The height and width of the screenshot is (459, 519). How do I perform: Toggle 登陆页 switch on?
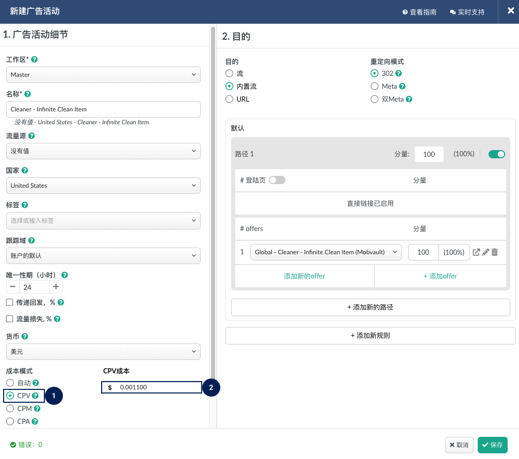tap(277, 180)
